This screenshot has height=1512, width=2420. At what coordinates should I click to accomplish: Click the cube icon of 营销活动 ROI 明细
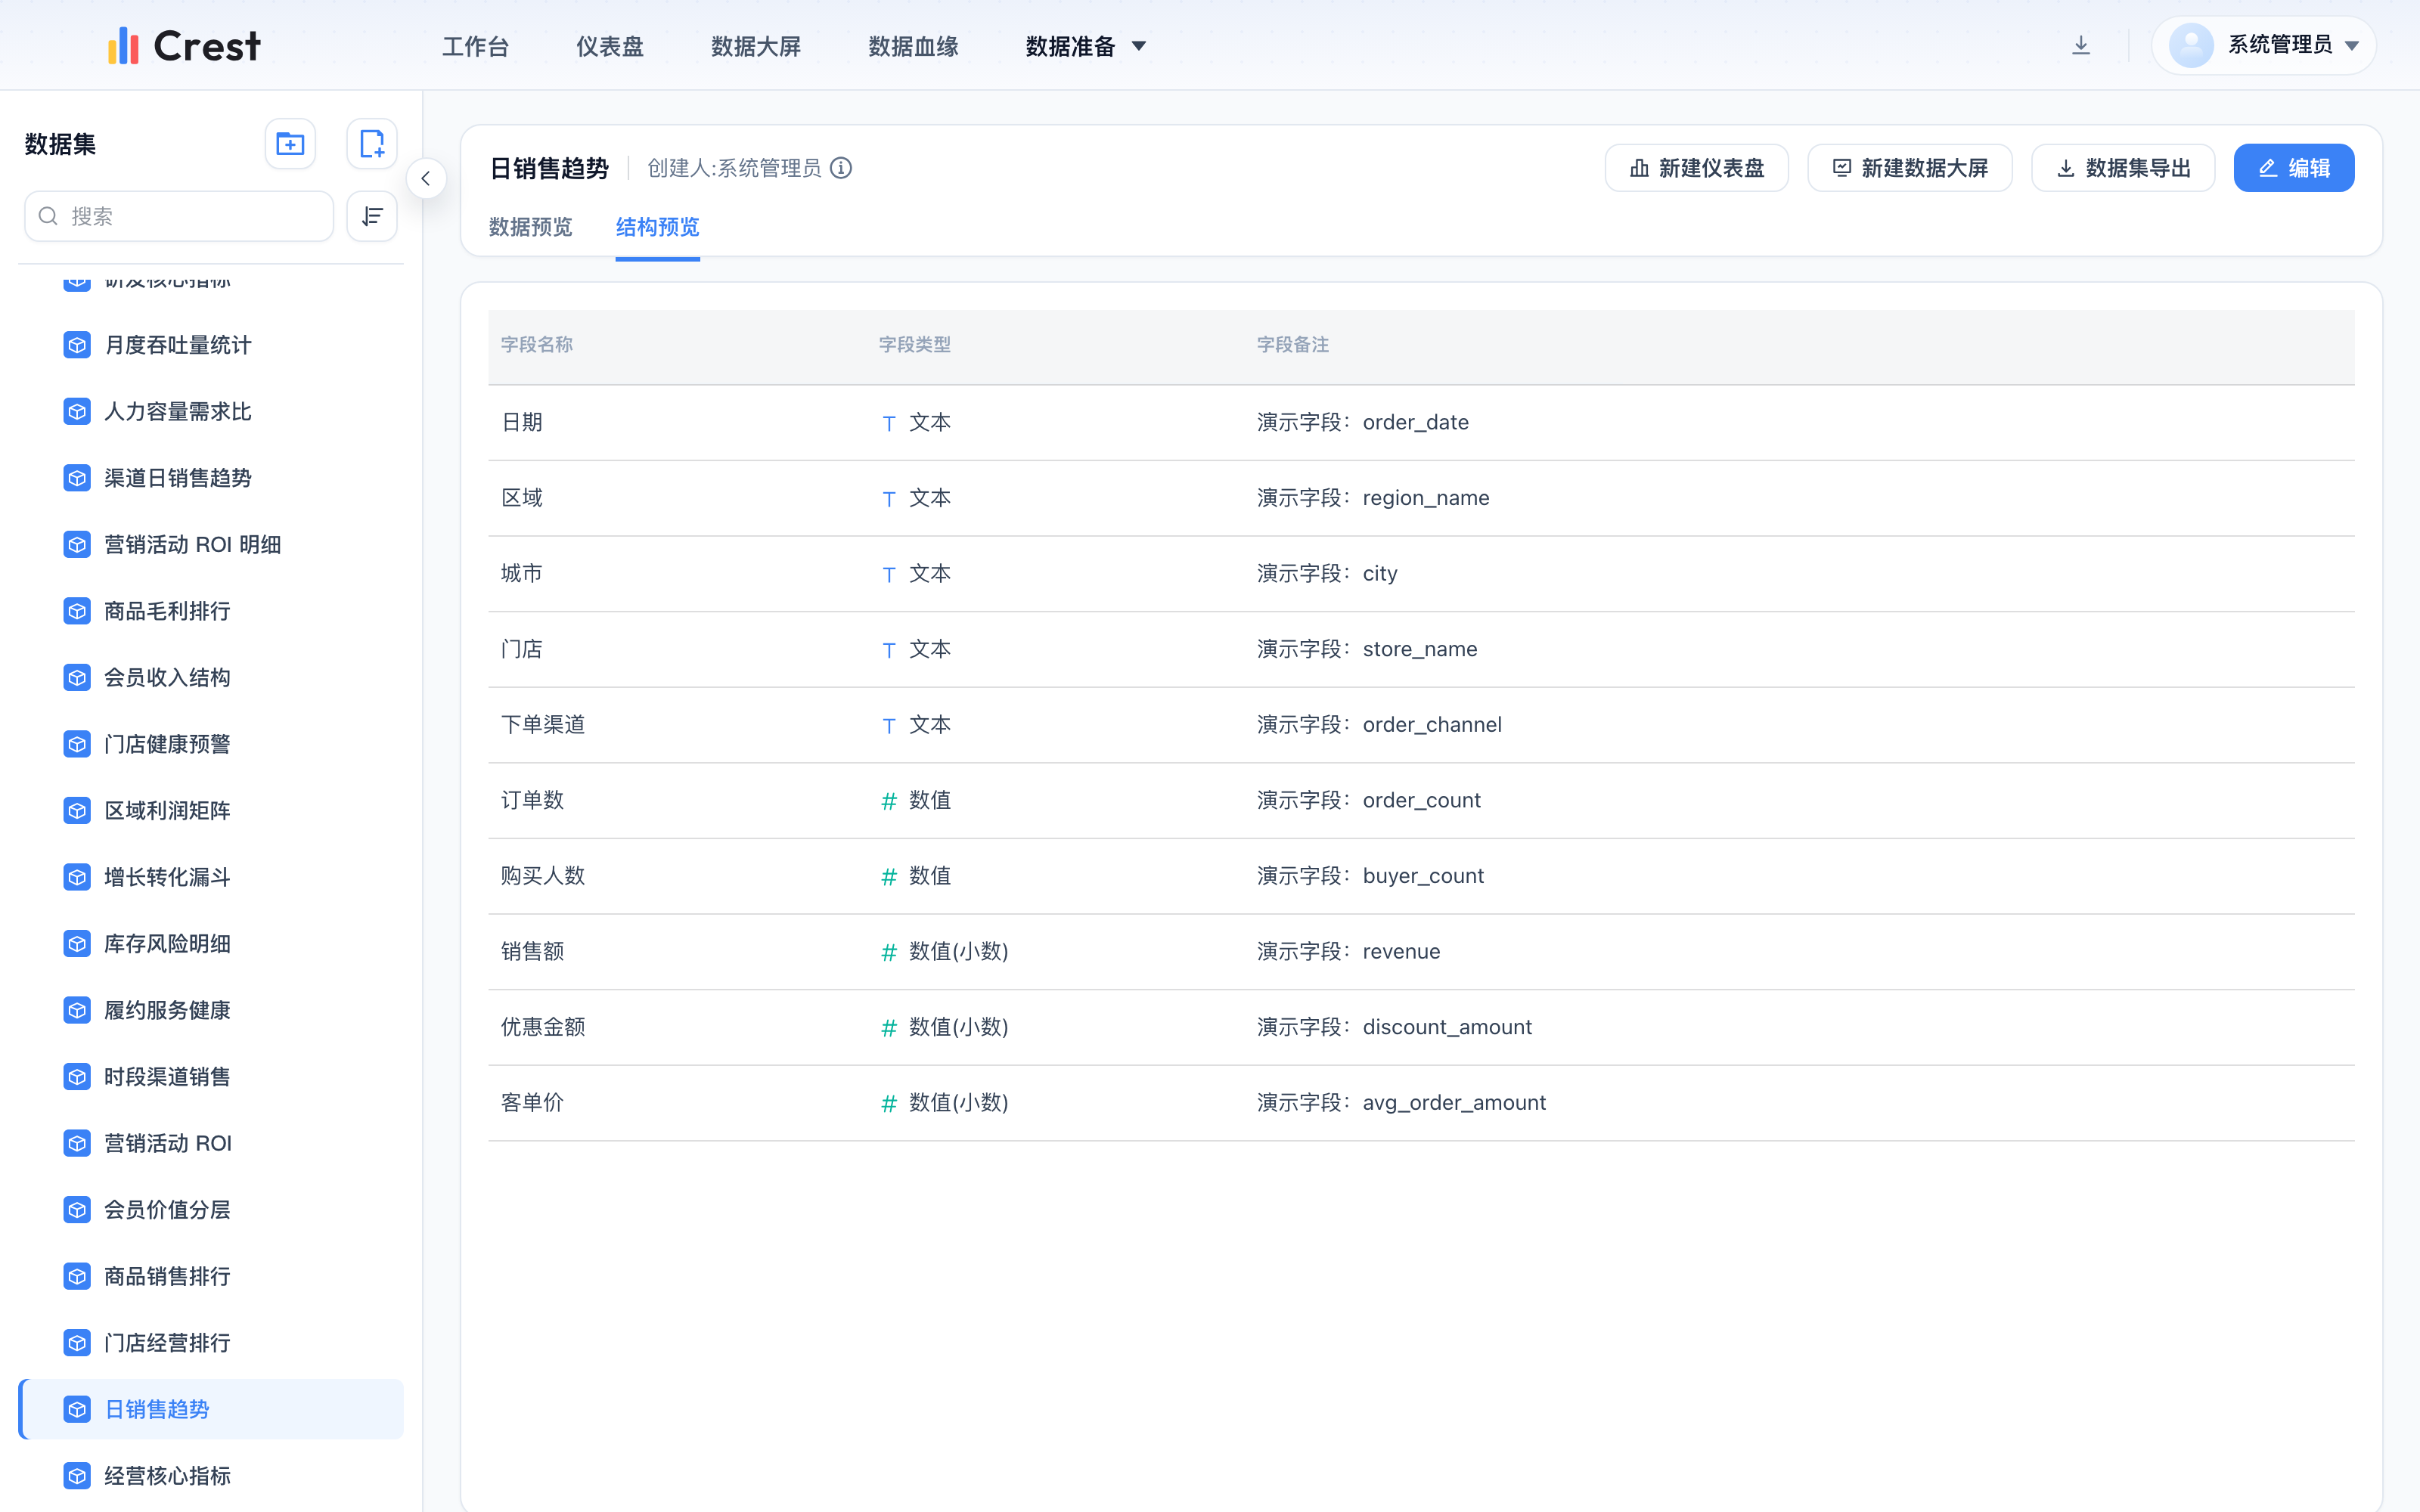(77, 544)
